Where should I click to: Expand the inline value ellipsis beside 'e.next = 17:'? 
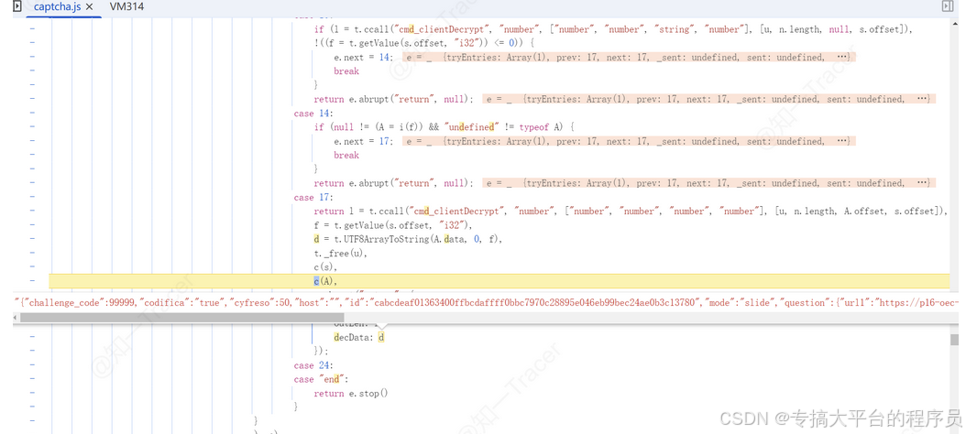[843, 141]
